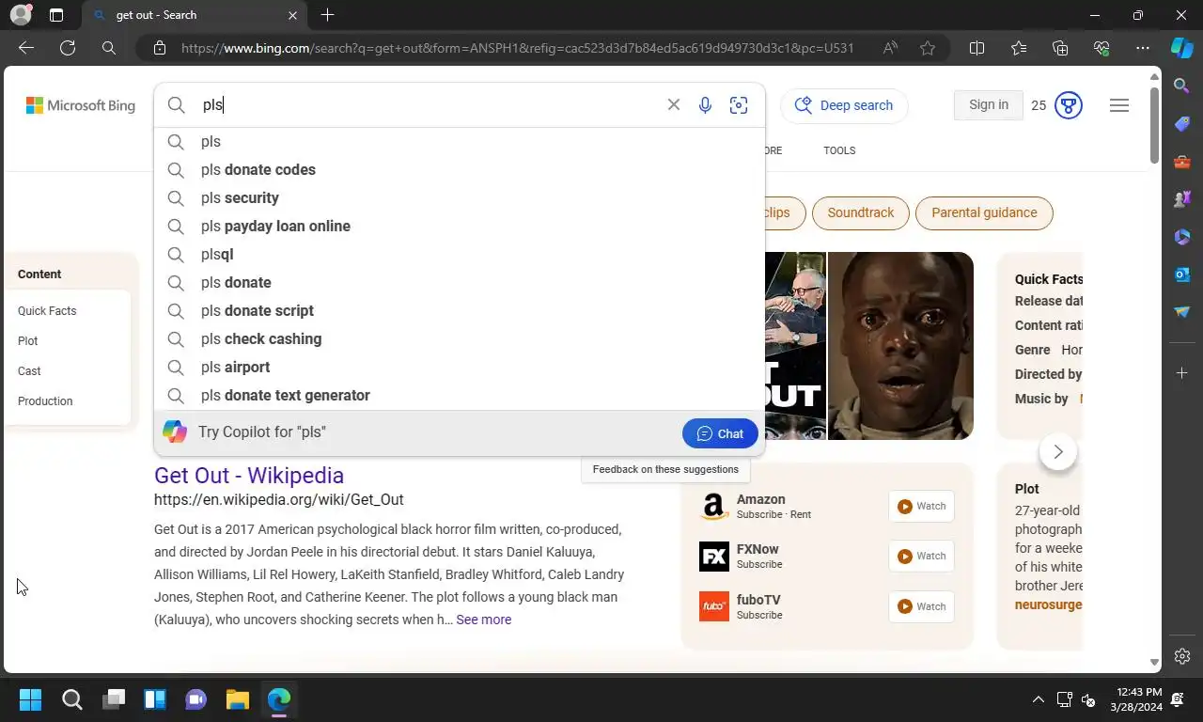Click the See more link
Image resolution: width=1203 pixels, height=722 pixels.
click(x=484, y=620)
